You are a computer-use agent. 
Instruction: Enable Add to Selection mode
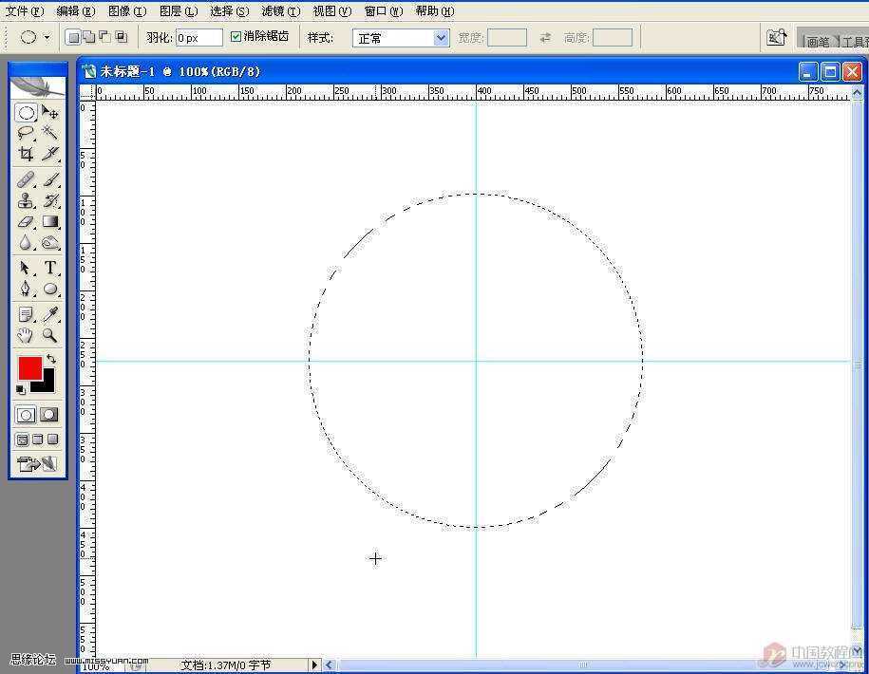pyautogui.click(x=88, y=38)
